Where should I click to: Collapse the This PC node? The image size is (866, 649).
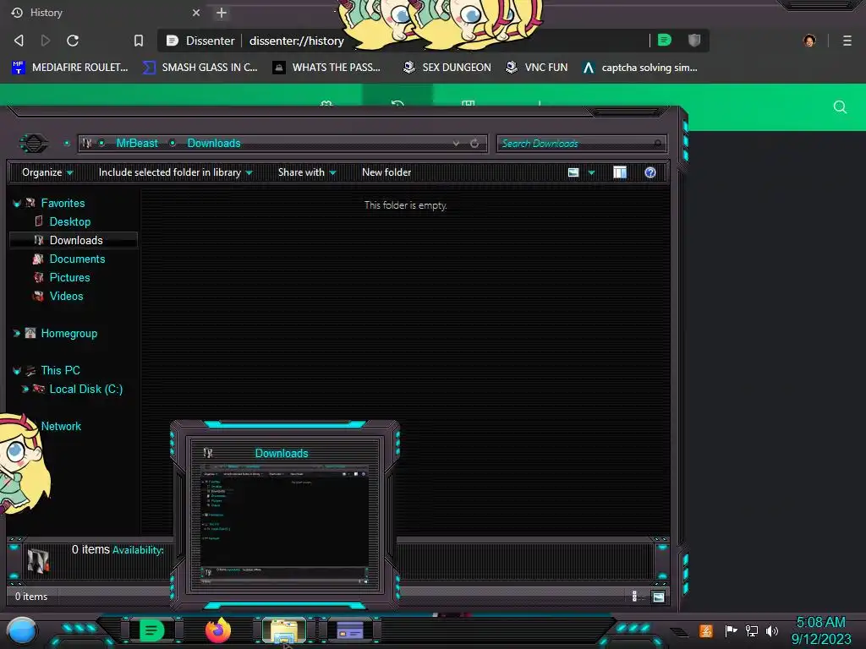tap(17, 370)
